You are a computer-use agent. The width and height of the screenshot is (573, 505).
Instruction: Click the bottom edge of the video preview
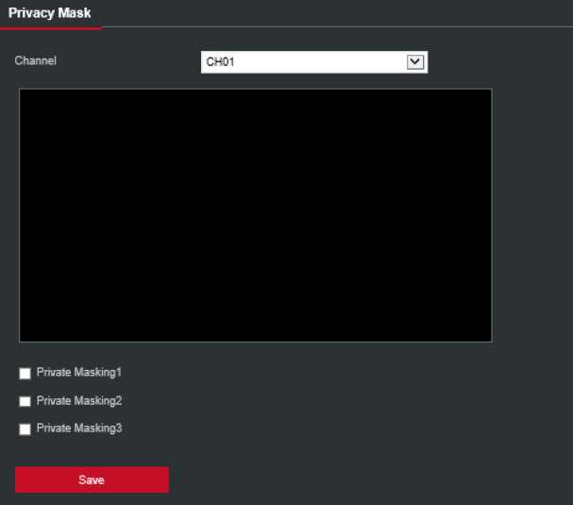[255, 341]
